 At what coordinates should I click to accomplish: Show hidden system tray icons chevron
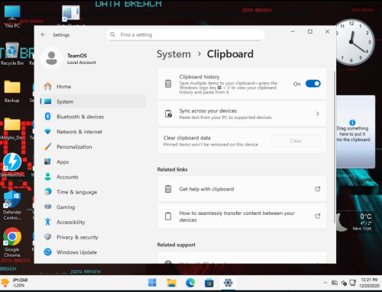325,283
